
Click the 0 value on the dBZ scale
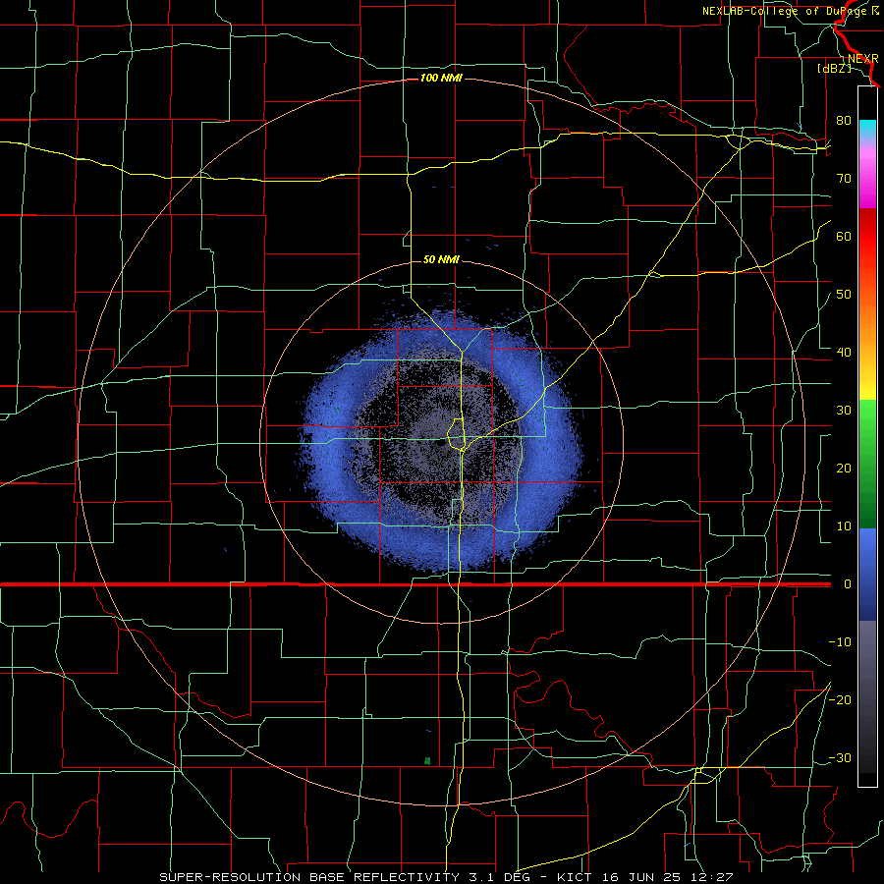coord(847,584)
